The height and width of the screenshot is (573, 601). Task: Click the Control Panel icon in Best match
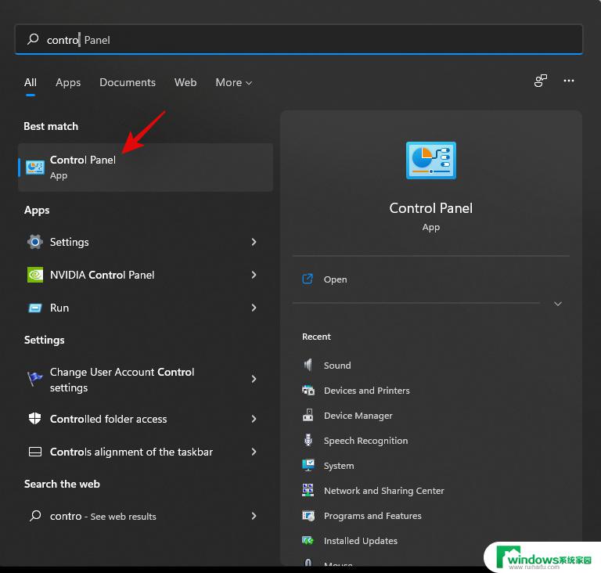point(35,168)
